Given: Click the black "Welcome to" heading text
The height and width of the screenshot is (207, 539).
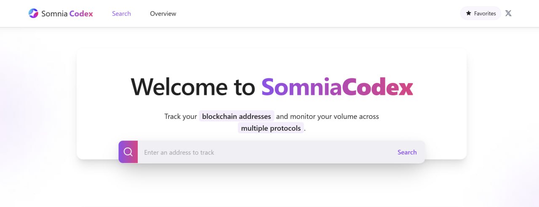Looking at the screenshot, I should coord(193,87).
